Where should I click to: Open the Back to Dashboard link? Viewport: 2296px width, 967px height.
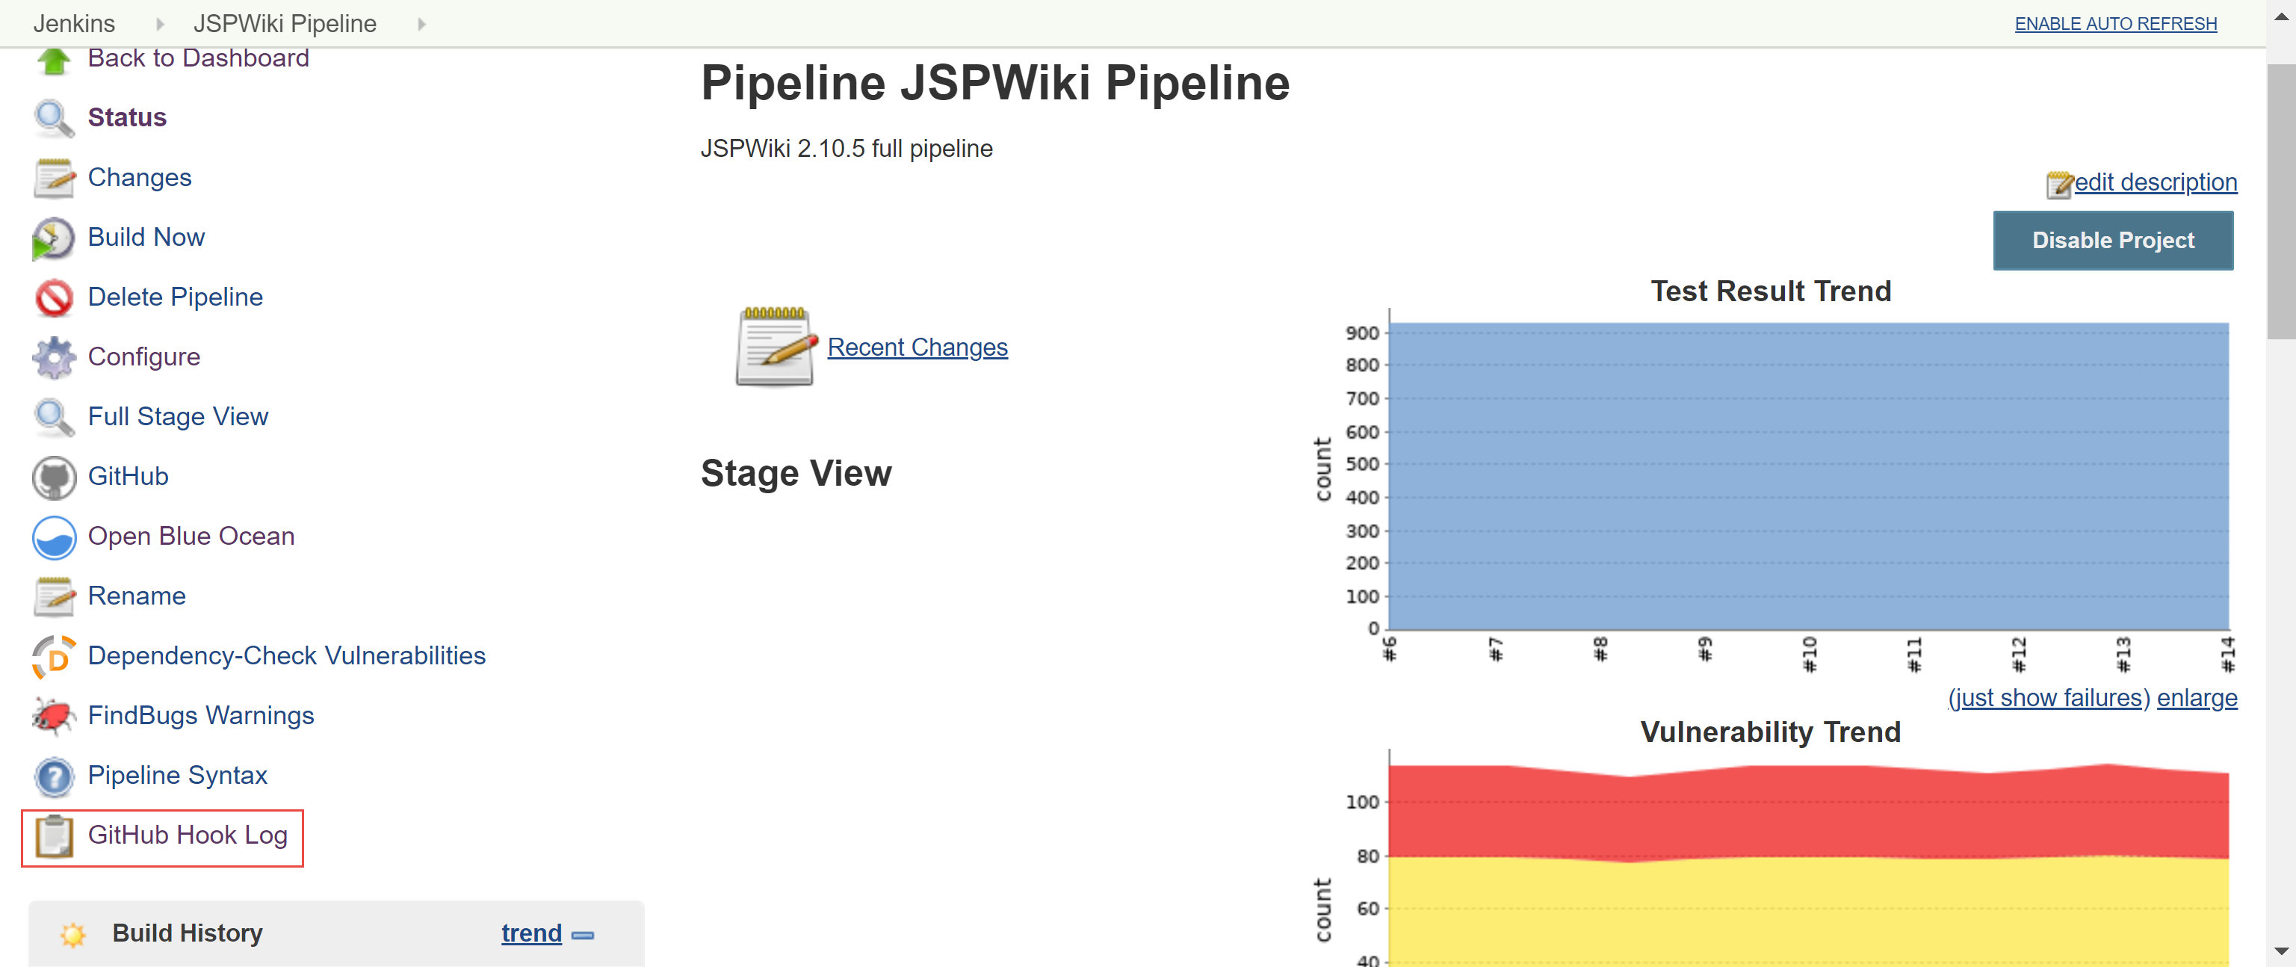(198, 58)
